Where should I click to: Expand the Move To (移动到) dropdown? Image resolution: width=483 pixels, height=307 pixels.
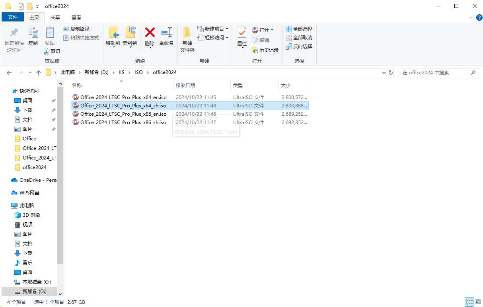coord(113,47)
